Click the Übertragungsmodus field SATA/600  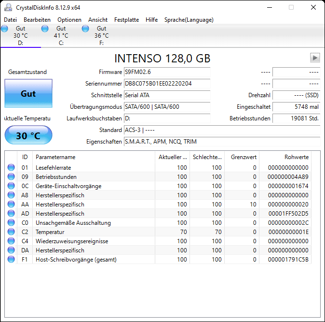167,107
